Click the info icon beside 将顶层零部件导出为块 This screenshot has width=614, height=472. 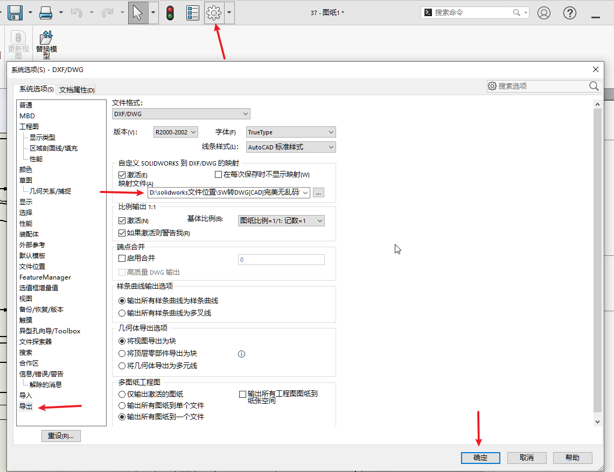pyautogui.click(x=241, y=354)
